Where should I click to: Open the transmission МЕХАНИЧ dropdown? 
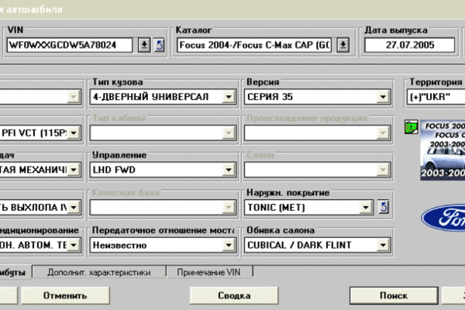pos(74,170)
